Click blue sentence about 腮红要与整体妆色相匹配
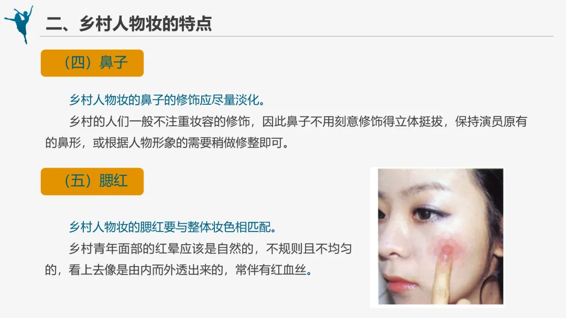 173,227
